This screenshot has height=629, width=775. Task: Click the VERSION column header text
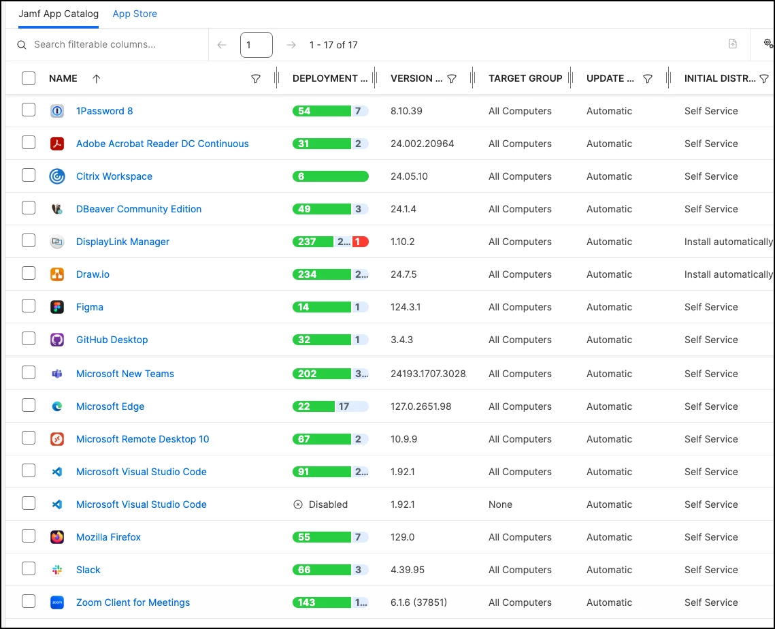coord(416,78)
